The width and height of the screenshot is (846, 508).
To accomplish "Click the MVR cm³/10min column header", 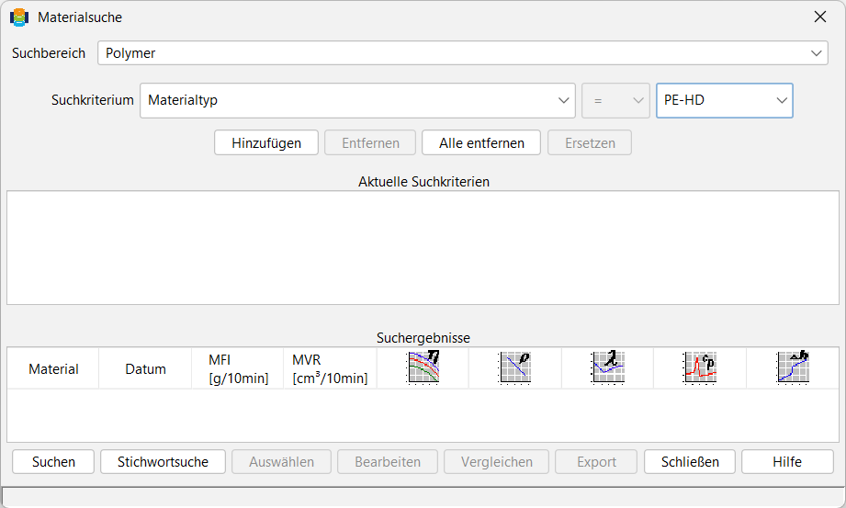I will 330,368.
